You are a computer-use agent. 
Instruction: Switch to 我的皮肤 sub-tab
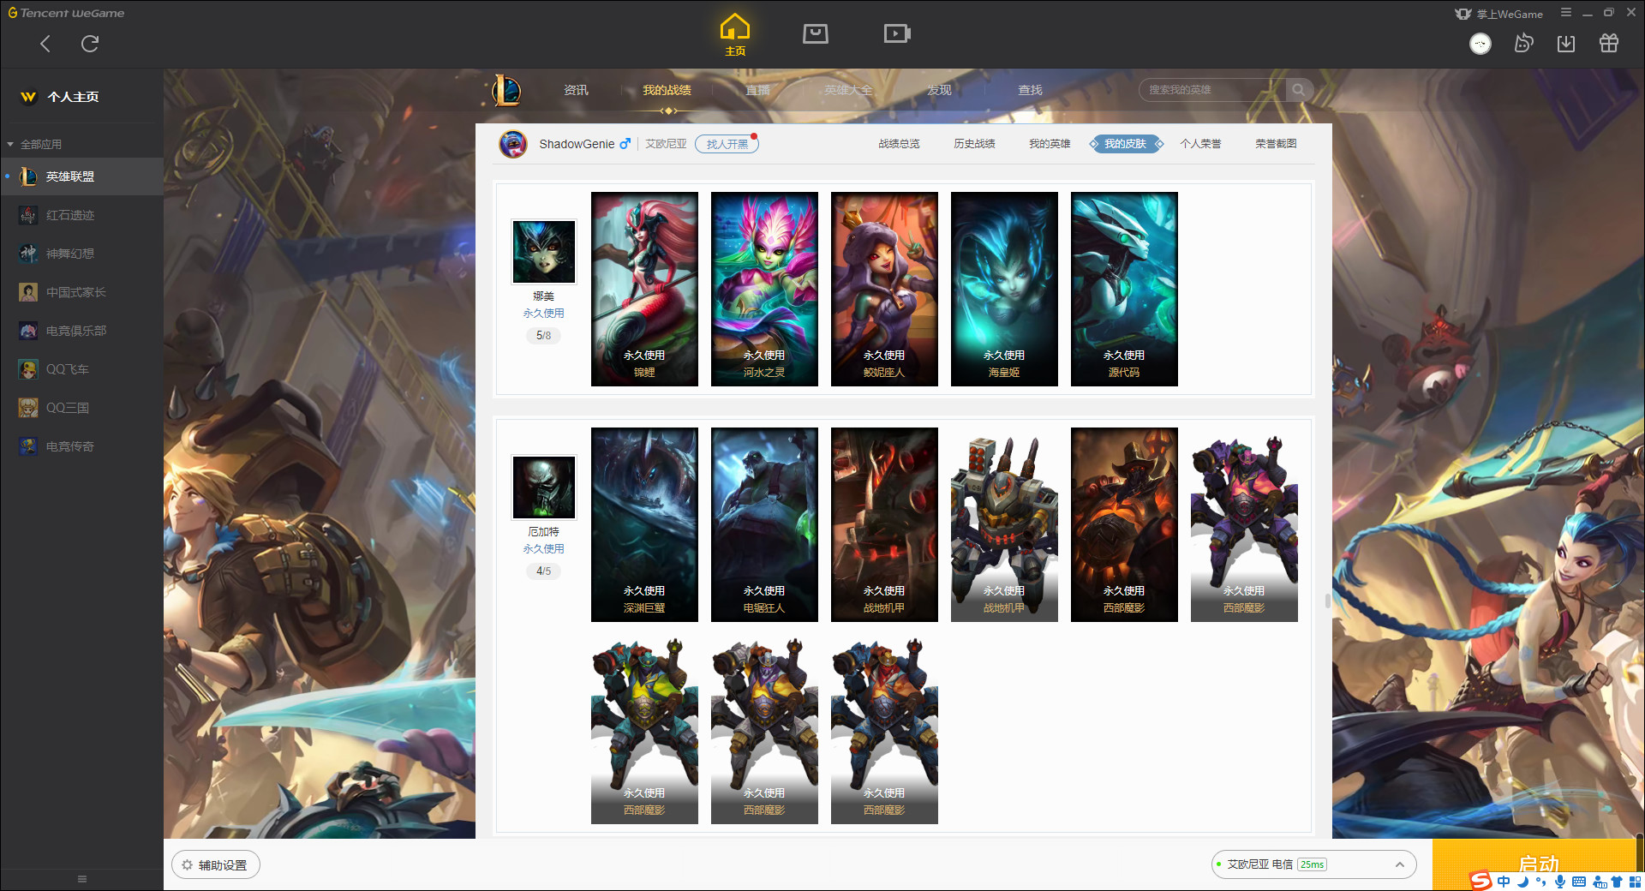1125,144
